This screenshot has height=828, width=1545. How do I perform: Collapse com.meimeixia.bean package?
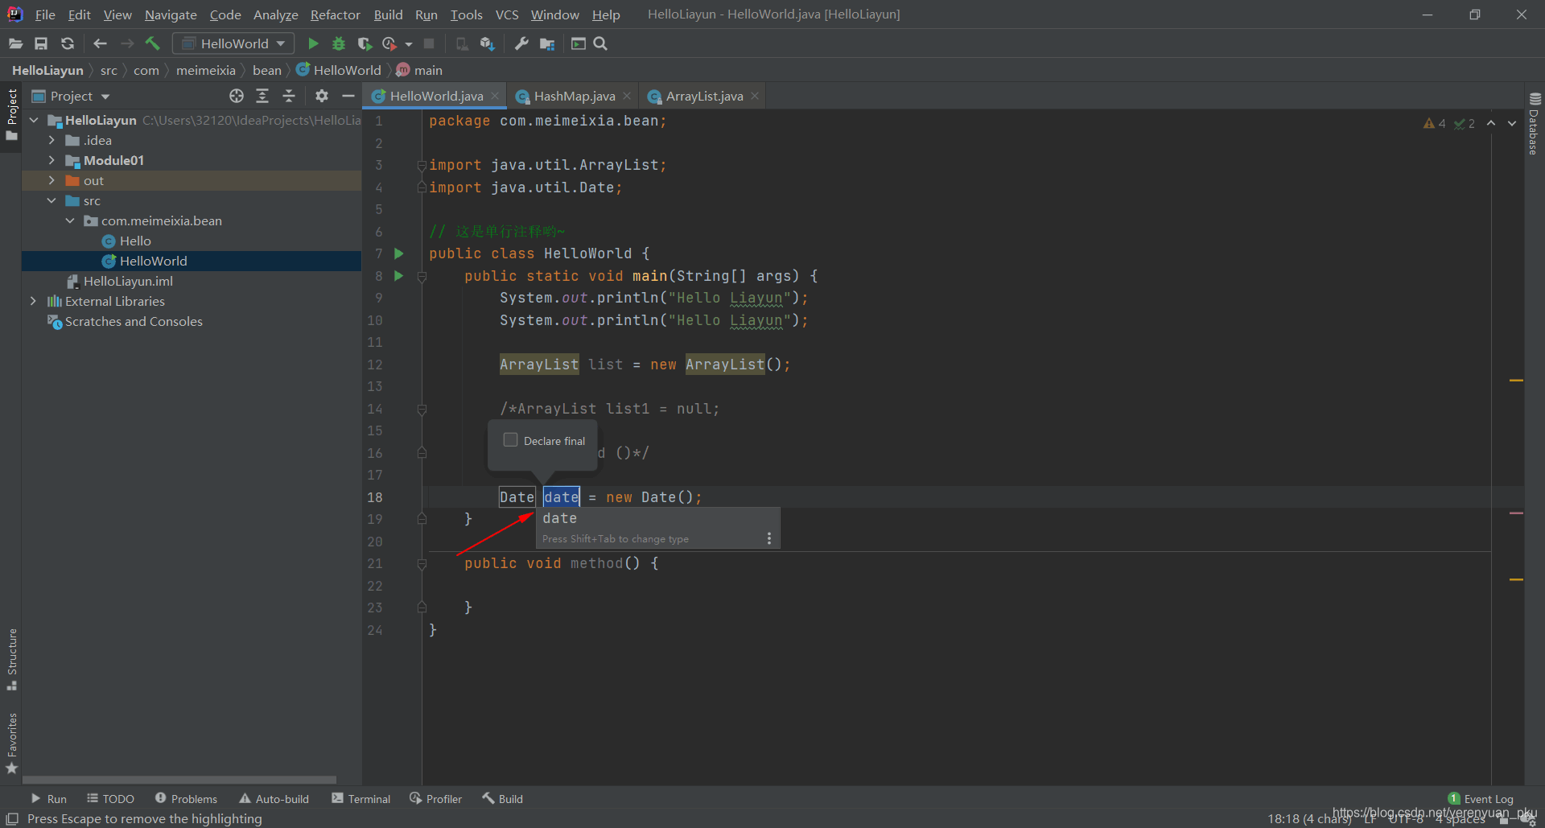[70, 220]
